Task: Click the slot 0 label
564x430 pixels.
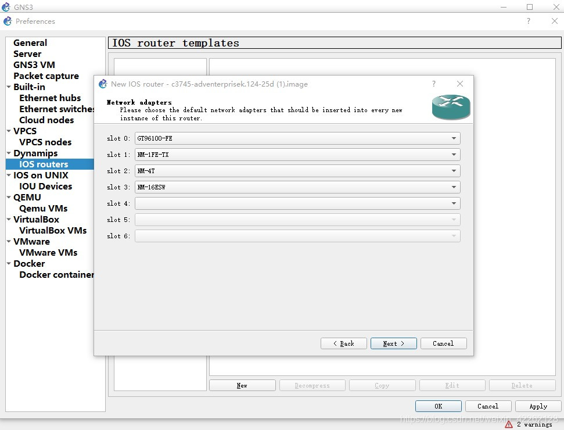Action: (x=118, y=138)
